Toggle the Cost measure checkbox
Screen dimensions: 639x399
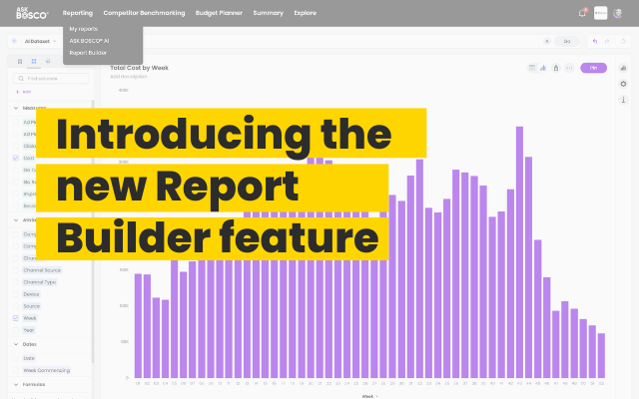(x=16, y=158)
